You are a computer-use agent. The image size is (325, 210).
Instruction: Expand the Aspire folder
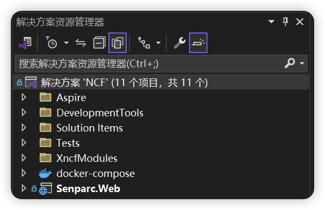pos(24,97)
